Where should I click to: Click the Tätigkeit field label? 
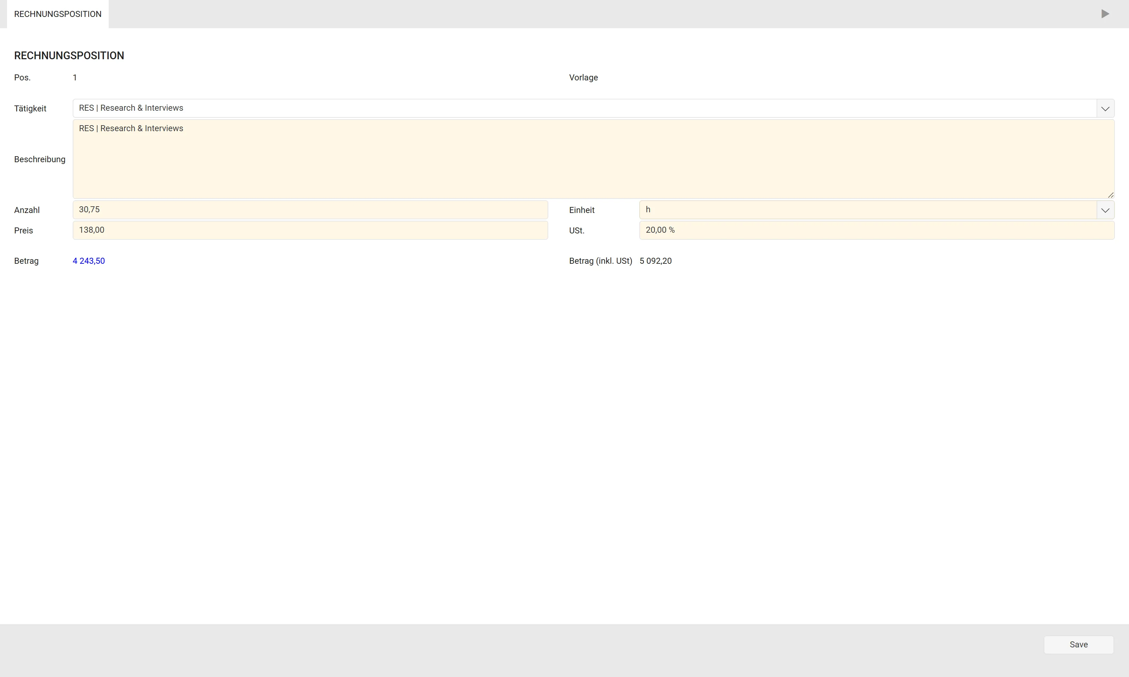point(30,109)
